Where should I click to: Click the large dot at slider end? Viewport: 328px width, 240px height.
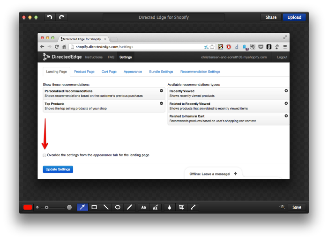(69, 207)
